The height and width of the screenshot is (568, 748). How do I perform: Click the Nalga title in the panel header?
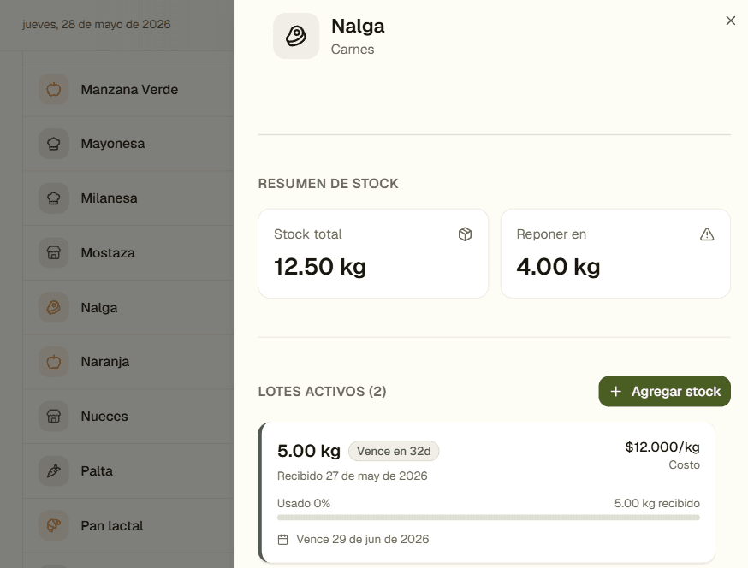pyautogui.click(x=358, y=27)
